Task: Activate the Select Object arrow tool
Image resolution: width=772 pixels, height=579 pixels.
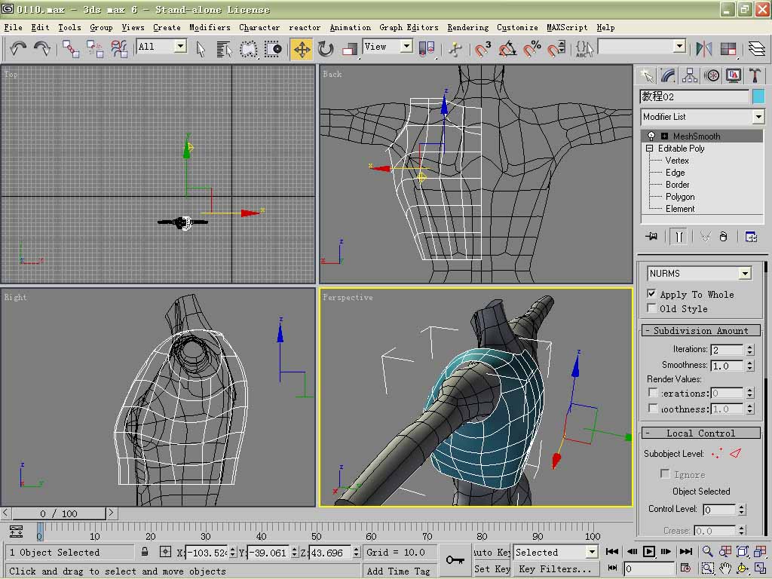Action: 201,49
